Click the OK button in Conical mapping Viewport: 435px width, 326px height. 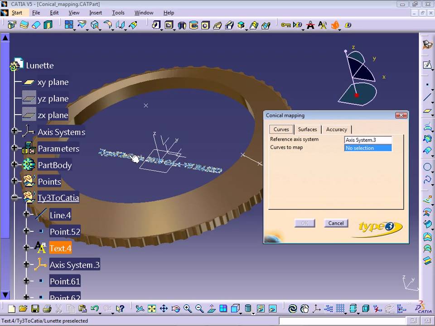coord(304,223)
